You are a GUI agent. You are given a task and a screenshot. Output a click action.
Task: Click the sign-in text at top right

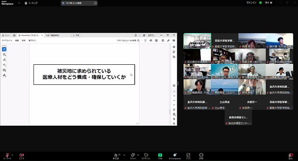(251, 3)
